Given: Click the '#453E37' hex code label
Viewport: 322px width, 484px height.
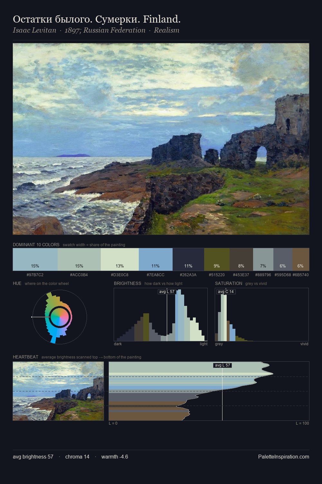Looking at the screenshot, I should pyautogui.click(x=241, y=275).
